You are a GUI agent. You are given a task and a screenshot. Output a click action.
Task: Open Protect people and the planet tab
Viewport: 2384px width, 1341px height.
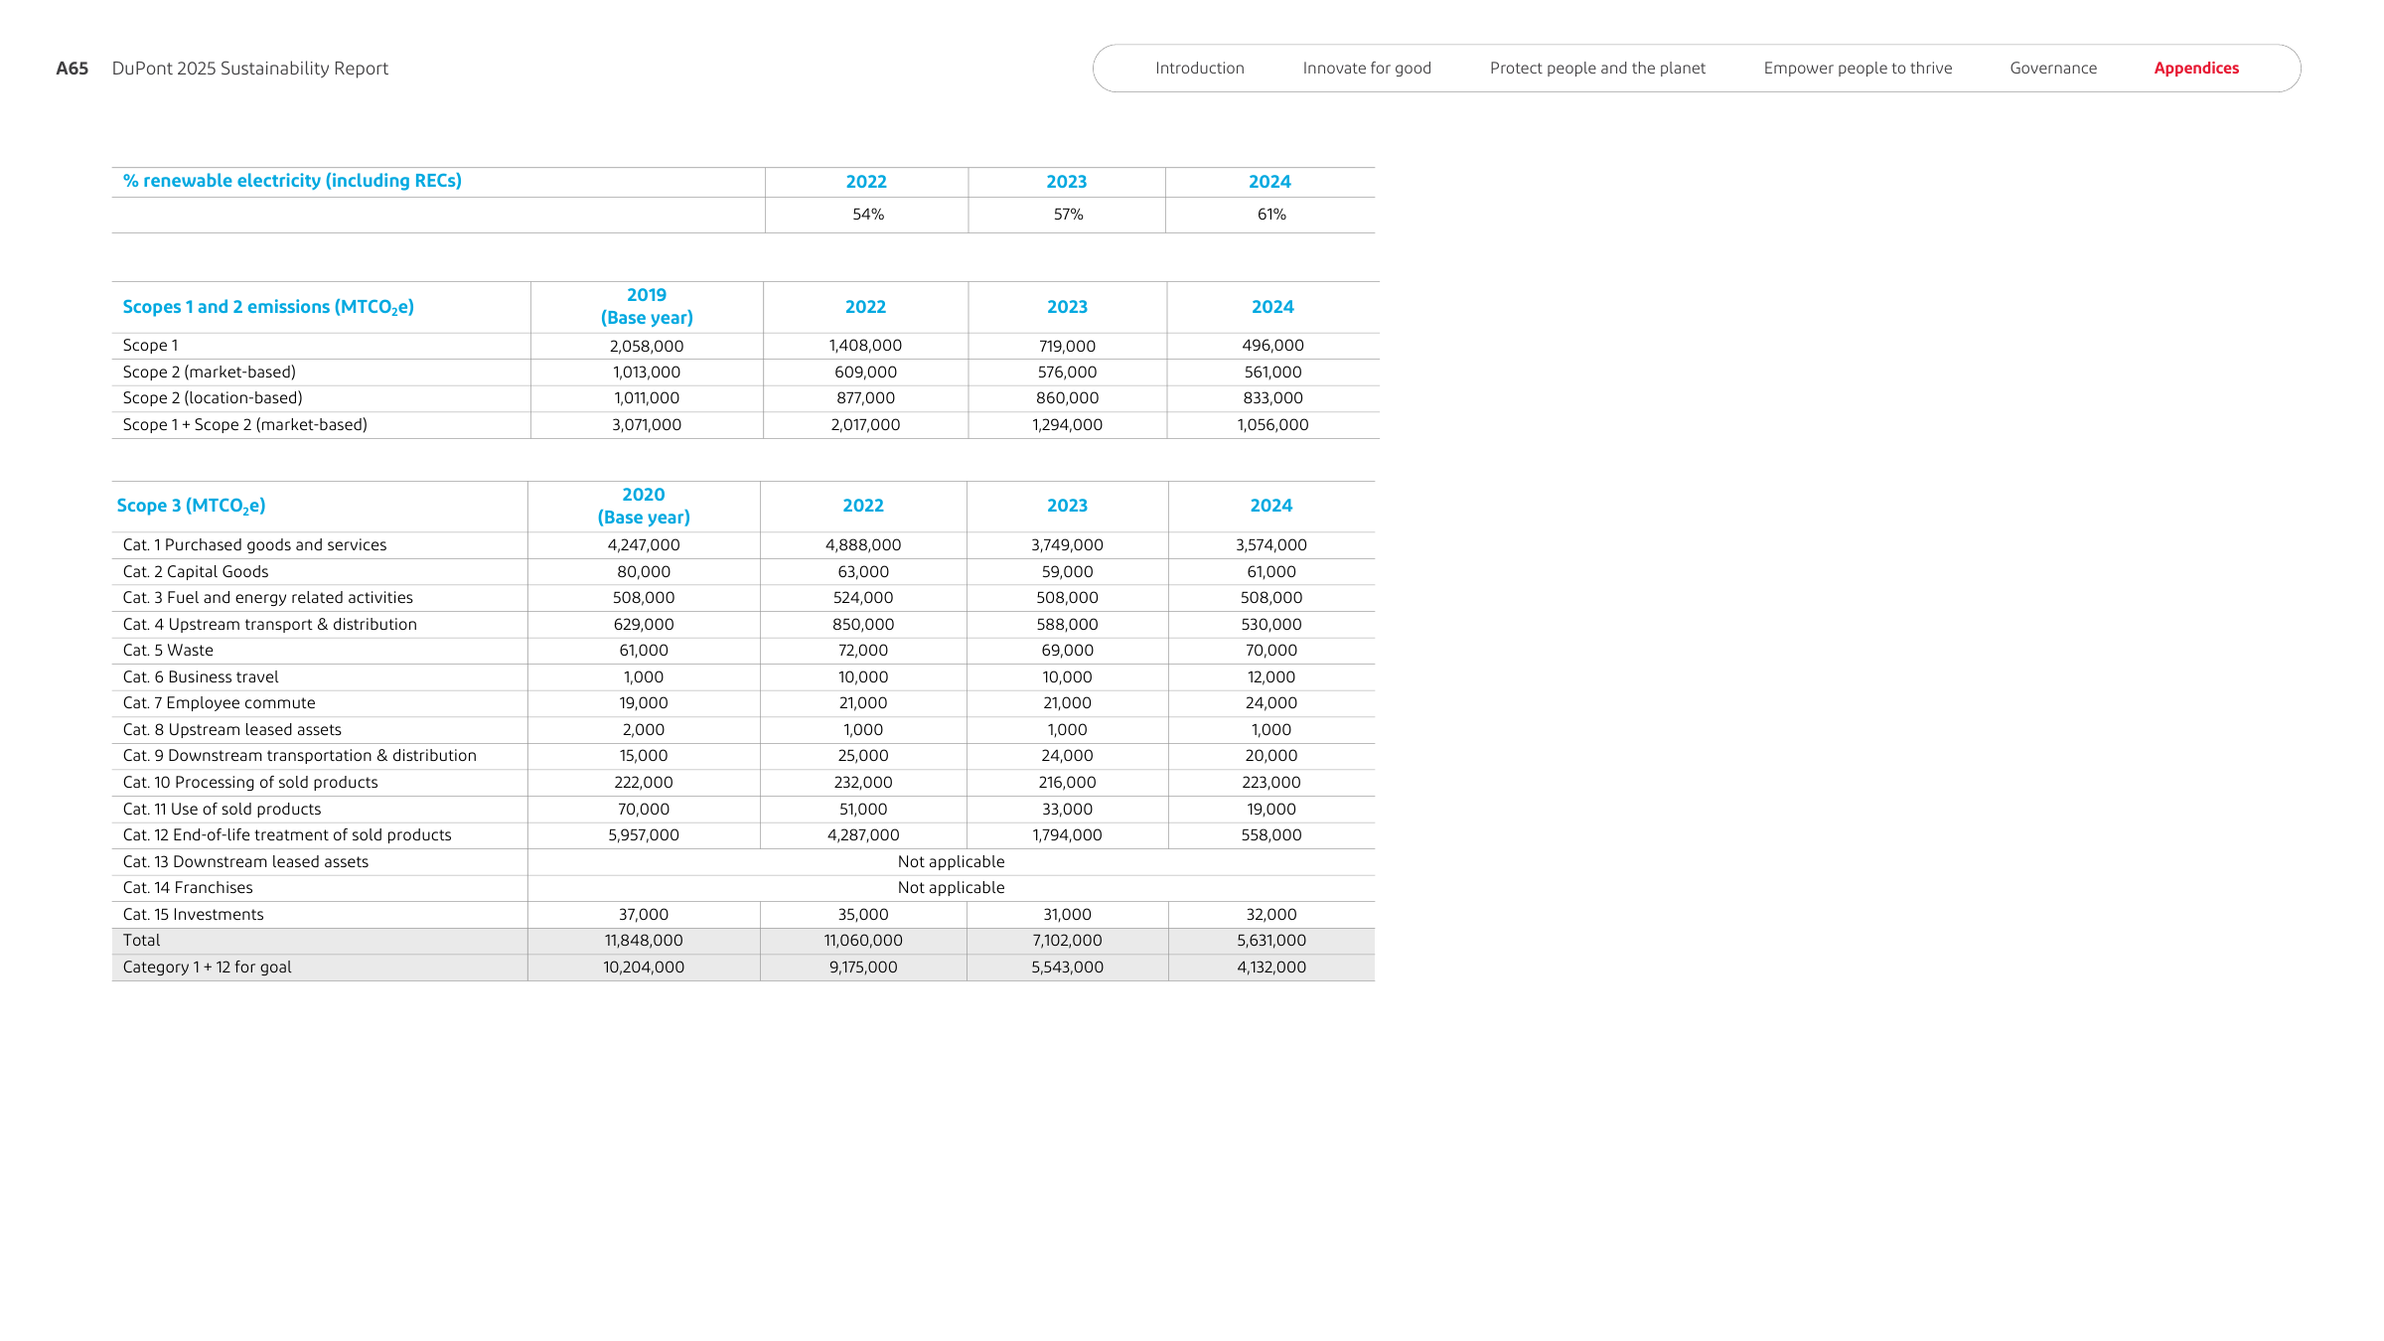tap(1597, 69)
